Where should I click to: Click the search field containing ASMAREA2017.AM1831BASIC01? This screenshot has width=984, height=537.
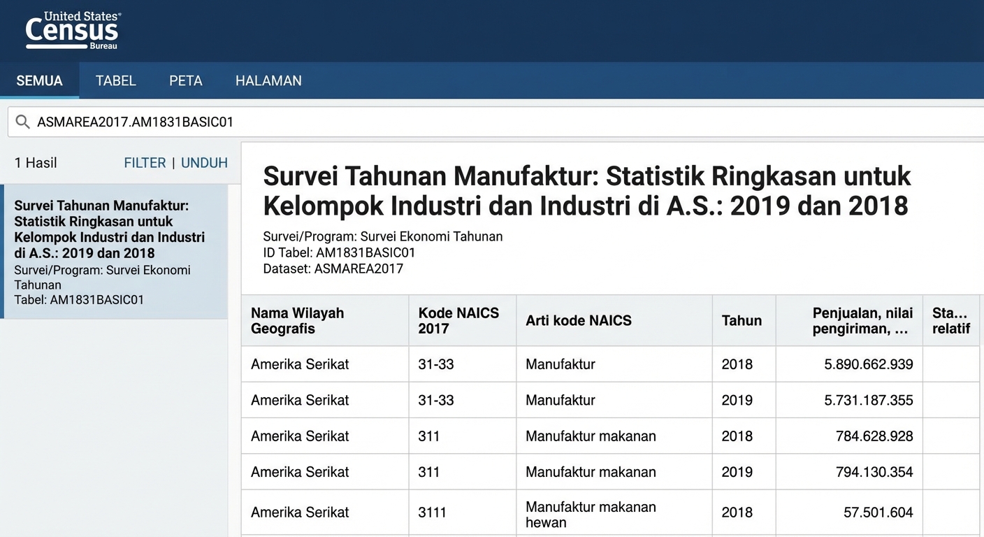(489, 122)
